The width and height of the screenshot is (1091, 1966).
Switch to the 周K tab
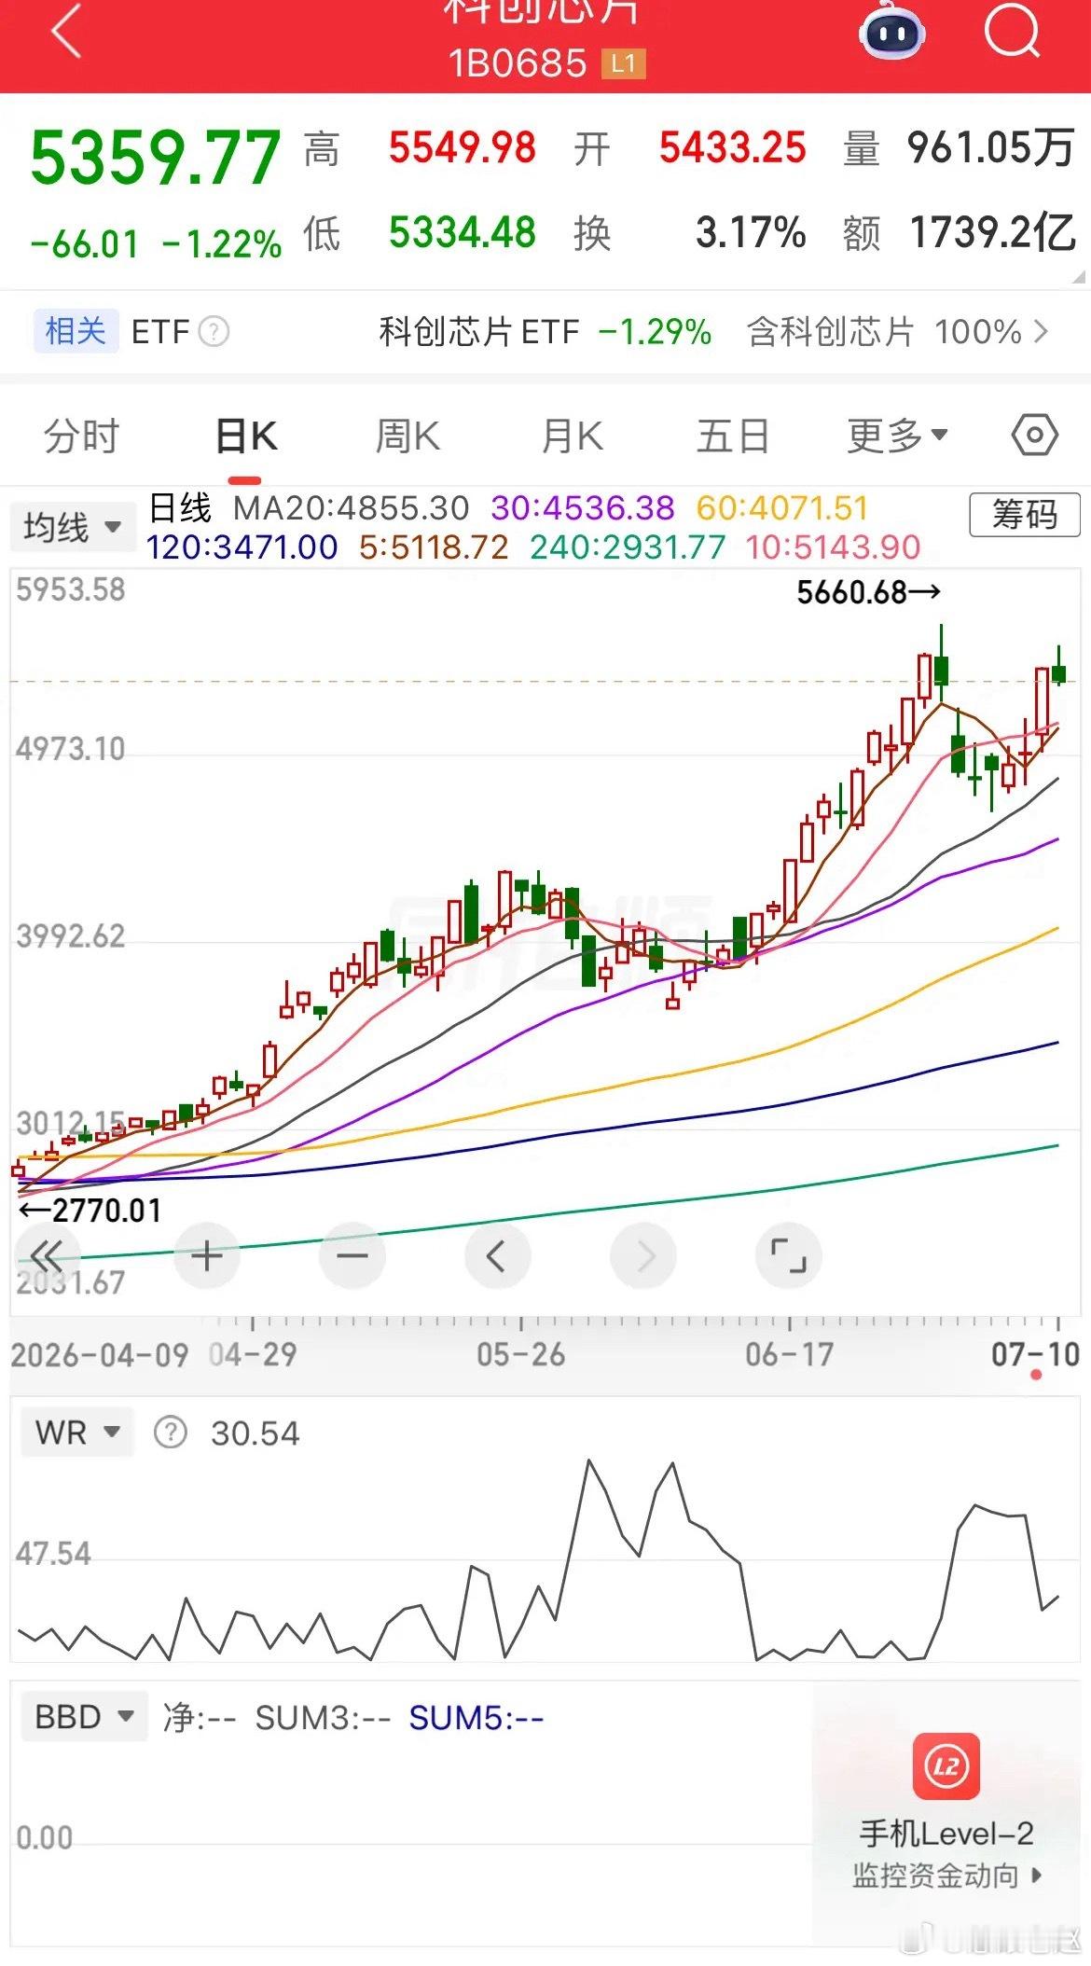407,436
